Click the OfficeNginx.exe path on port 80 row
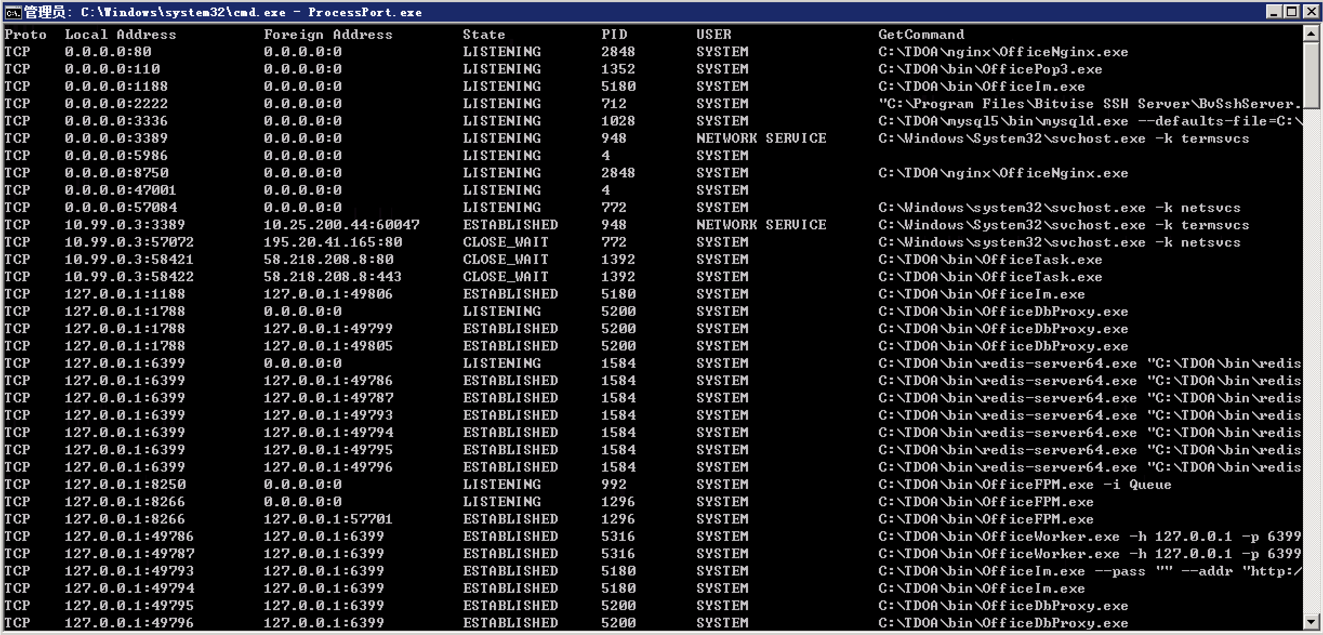This screenshot has width=1323, height=635. (x=1003, y=52)
